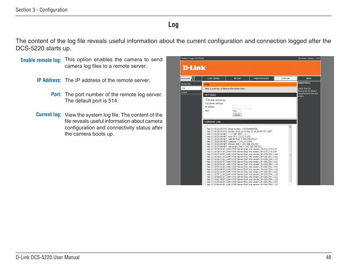Click the log line 'Subnet Mask = 255.255.255.0'
The image size is (347, 269).
click(x=232, y=139)
